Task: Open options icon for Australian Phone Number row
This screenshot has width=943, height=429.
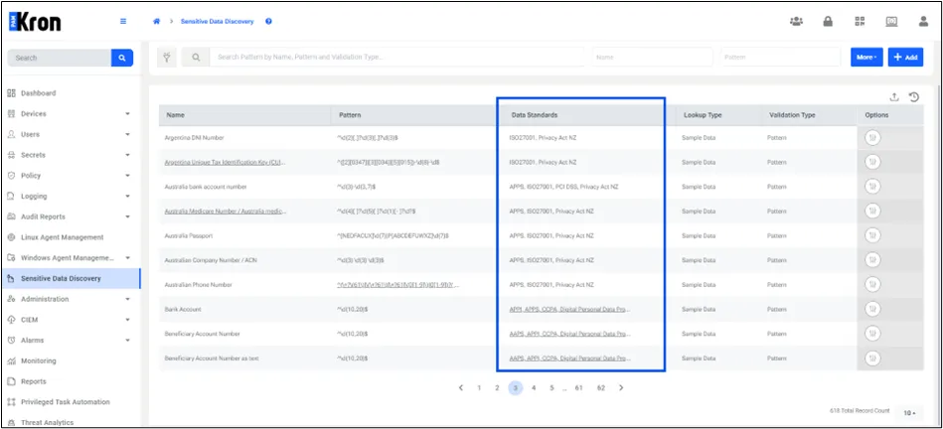Action: pyautogui.click(x=872, y=285)
